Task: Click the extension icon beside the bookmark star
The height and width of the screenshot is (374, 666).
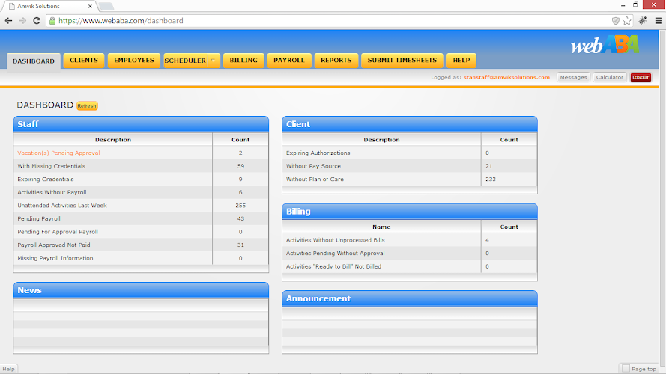Action: [x=642, y=21]
